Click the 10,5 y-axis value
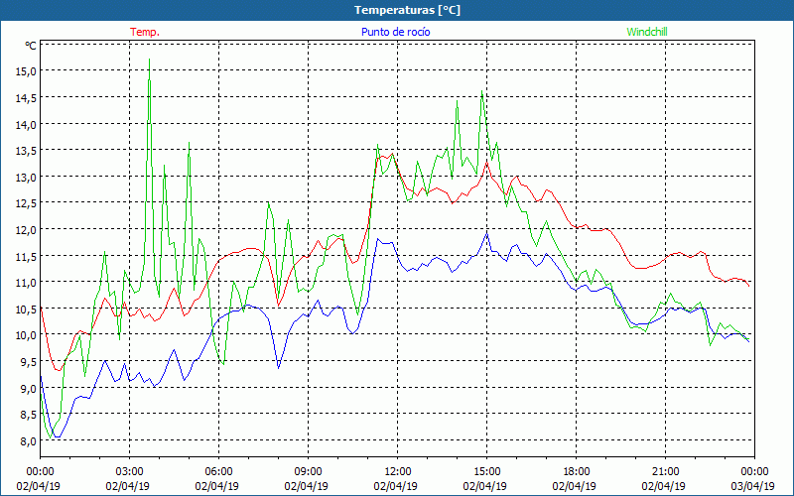Viewport: 794px width, 496px height. click(27, 310)
